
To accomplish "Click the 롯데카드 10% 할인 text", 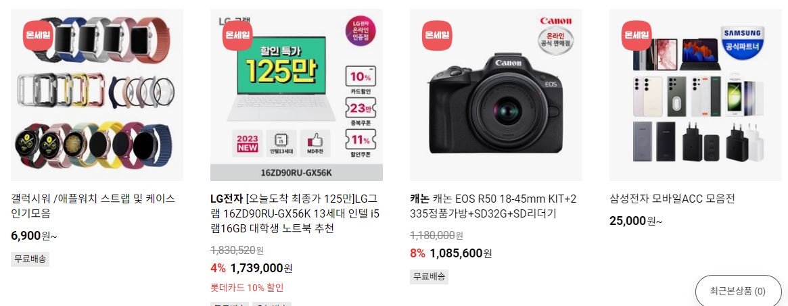I will click(248, 288).
